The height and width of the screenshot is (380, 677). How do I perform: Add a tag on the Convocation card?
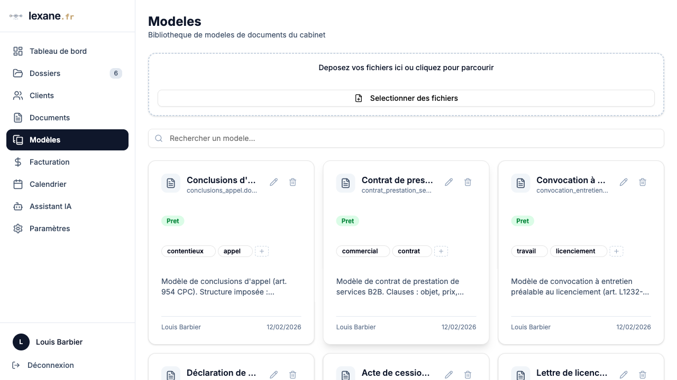(x=616, y=251)
